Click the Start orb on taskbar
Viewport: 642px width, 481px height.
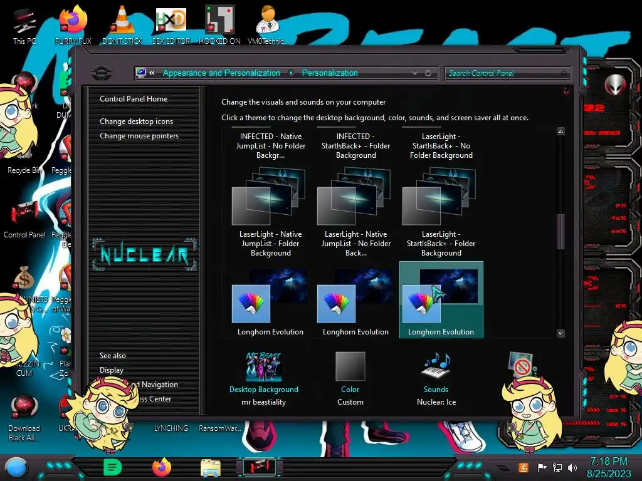coord(16,467)
